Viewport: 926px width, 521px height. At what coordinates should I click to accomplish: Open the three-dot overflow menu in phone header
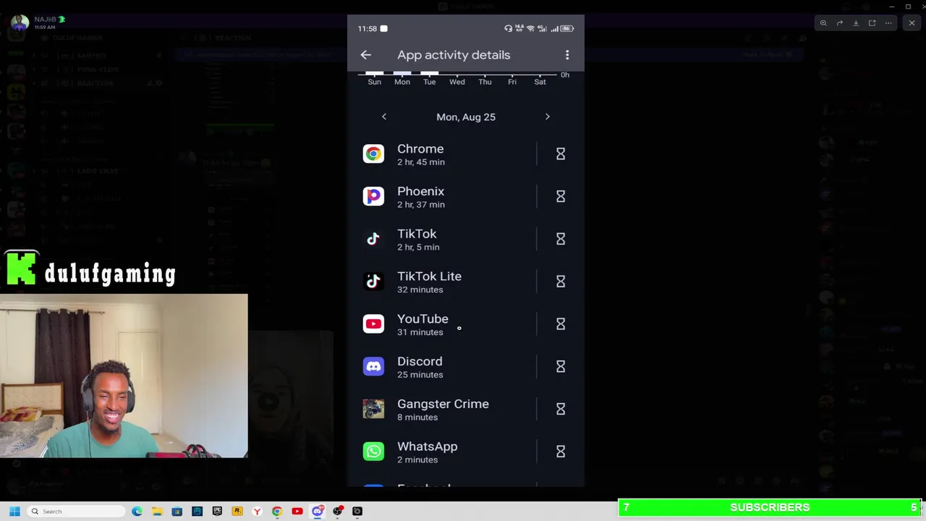[x=567, y=55]
